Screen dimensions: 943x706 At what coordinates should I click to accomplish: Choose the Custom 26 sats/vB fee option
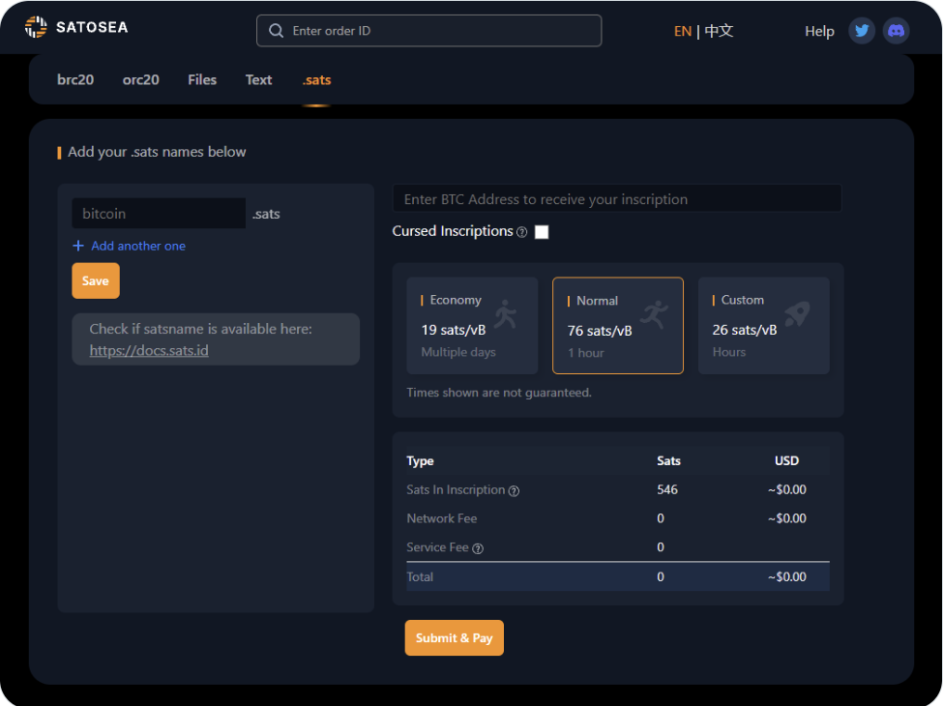coord(763,325)
